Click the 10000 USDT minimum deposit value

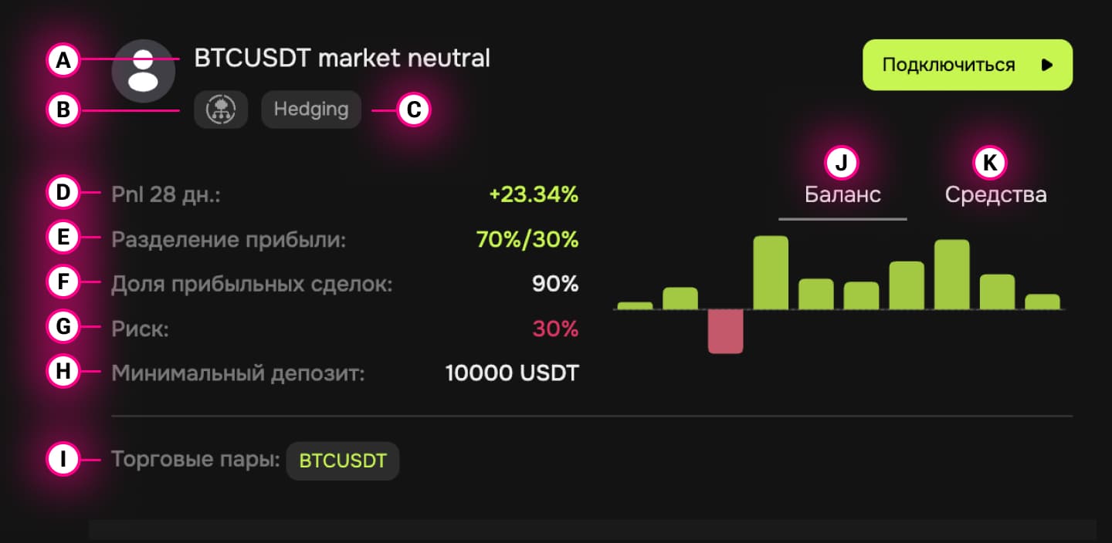coord(512,374)
